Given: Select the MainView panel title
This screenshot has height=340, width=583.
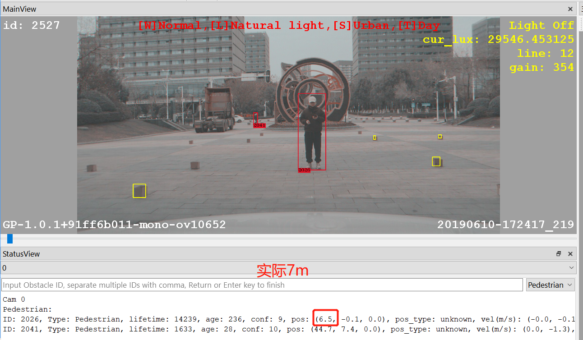Looking at the screenshot, I should tap(20, 9).
